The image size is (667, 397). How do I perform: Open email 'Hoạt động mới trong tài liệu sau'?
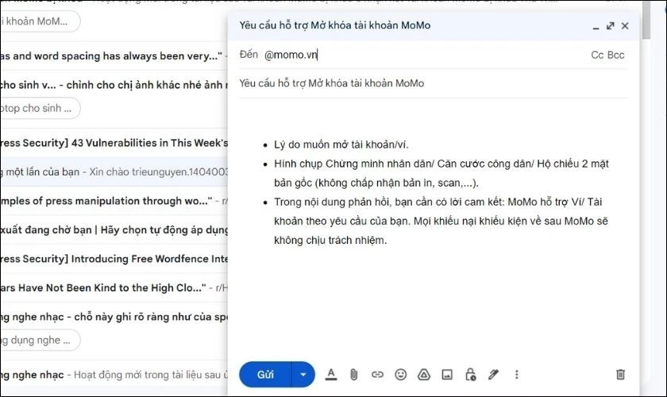coord(114,375)
